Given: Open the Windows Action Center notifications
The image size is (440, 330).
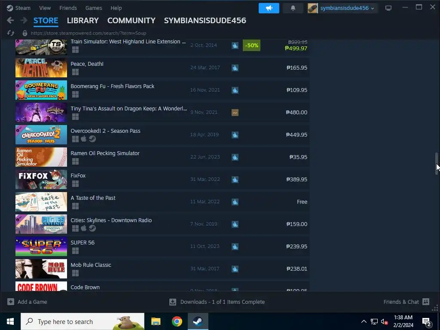Looking at the screenshot, I should point(427,321).
